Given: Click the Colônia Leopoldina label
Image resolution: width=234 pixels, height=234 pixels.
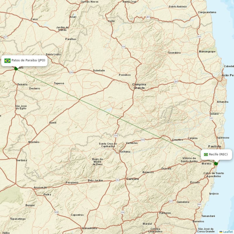Looking at the screenshot, I should point(155,230).
